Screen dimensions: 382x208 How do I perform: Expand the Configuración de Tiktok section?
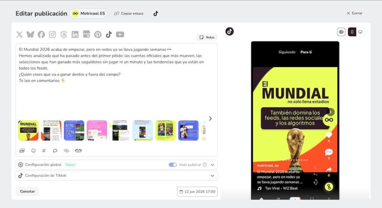[212, 176]
